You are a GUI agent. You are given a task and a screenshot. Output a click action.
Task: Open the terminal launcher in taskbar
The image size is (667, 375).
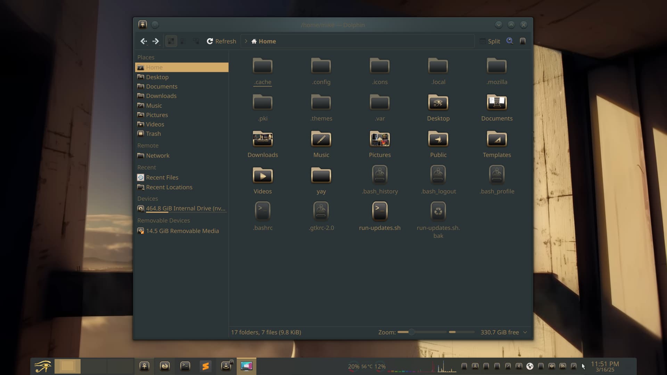185,366
